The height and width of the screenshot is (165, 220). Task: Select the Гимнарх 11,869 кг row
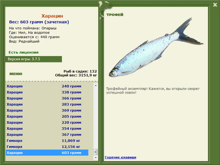(47, 140)
